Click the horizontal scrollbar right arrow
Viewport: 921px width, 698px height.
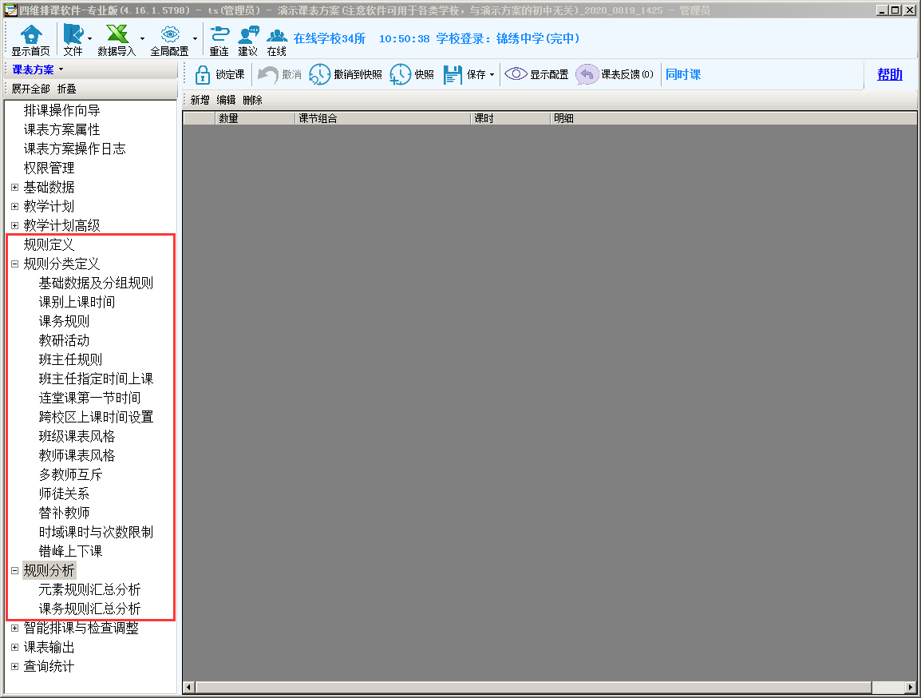[x=911, y=688]
